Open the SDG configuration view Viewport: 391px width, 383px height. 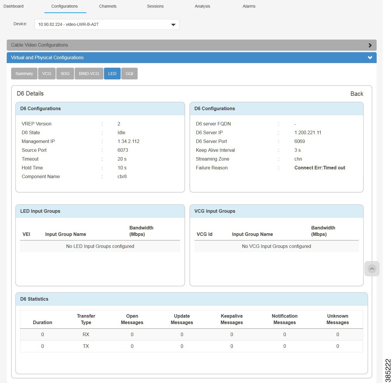click(65, 73)
